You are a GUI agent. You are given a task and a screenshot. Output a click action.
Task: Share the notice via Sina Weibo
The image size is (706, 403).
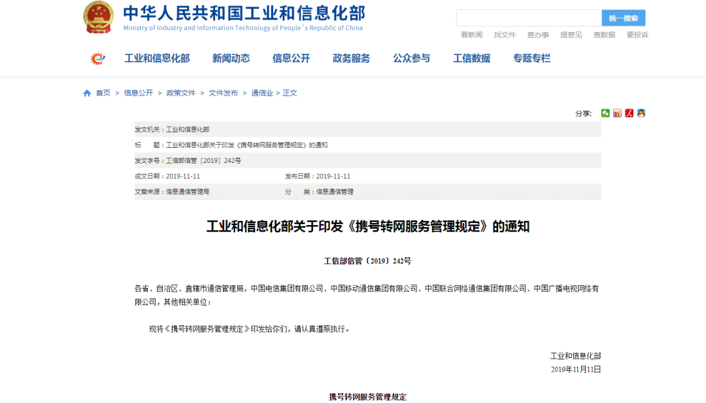coord(617,113)
